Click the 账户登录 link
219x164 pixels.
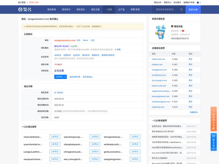pos(22,2)
